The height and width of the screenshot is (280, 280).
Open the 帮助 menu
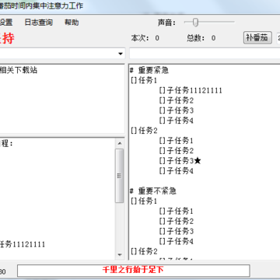tap(72, 23)
